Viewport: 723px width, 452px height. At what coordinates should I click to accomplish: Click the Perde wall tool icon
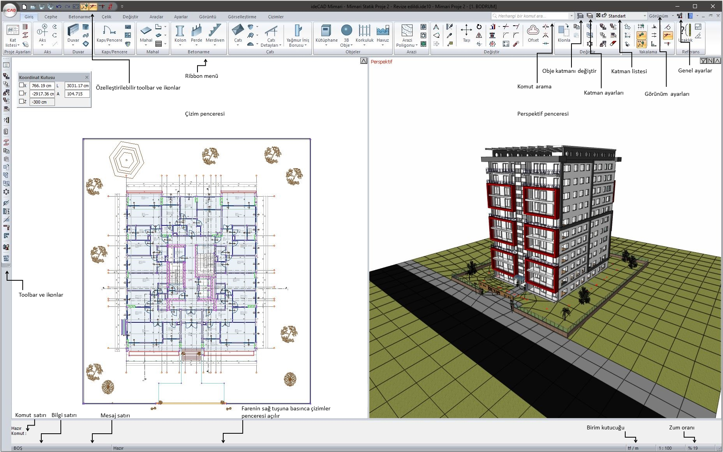(196, 31)
